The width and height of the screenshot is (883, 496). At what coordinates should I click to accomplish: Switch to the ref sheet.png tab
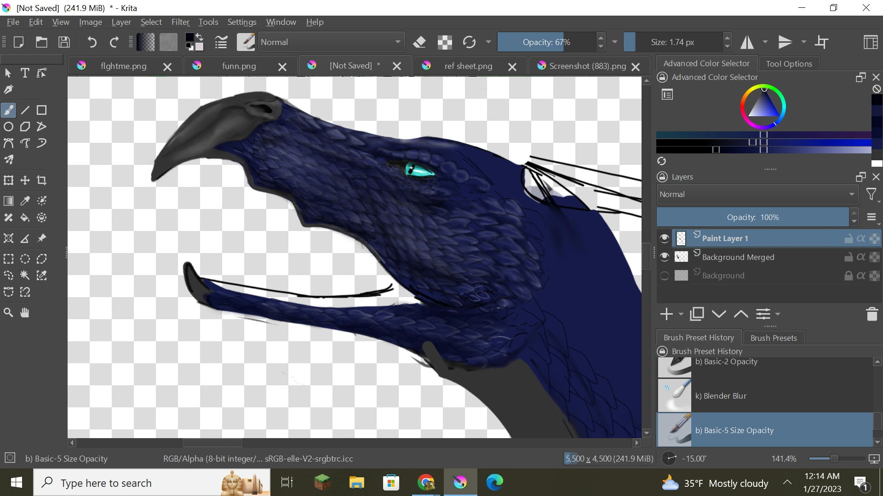coord(468,66)
